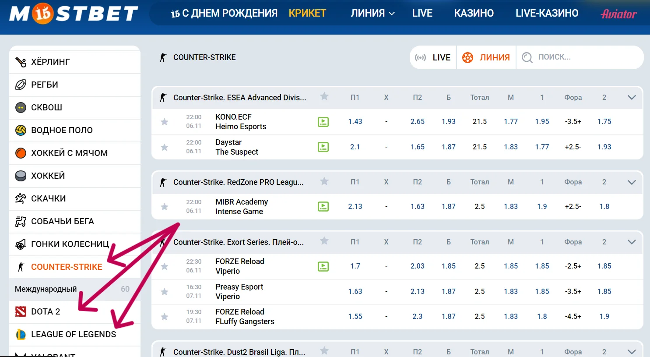Open the Aviator game link
The image size is (650, 357).
click(x=618, y=14)
